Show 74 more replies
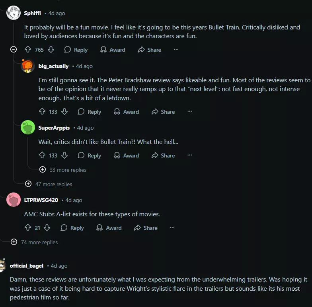Image resolution: width=312 pixels, height=307 pixels. tap(14, 242)
